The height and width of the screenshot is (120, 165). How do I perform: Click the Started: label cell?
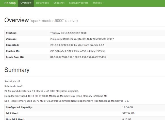[x=27, y=33]
